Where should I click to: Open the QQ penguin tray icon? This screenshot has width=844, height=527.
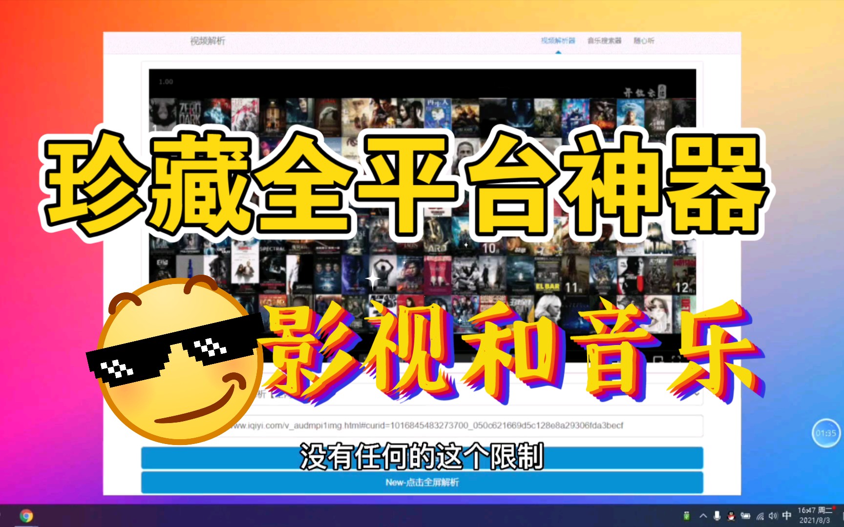[x=731, y=516]
